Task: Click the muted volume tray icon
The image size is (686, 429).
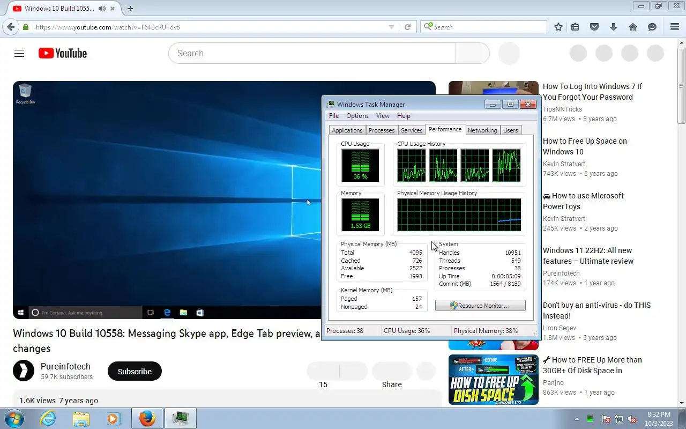Action: [632, 419]
